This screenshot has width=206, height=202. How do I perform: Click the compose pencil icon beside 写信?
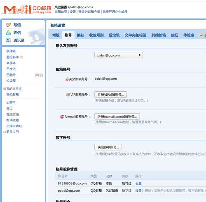[x=9, y=25]
